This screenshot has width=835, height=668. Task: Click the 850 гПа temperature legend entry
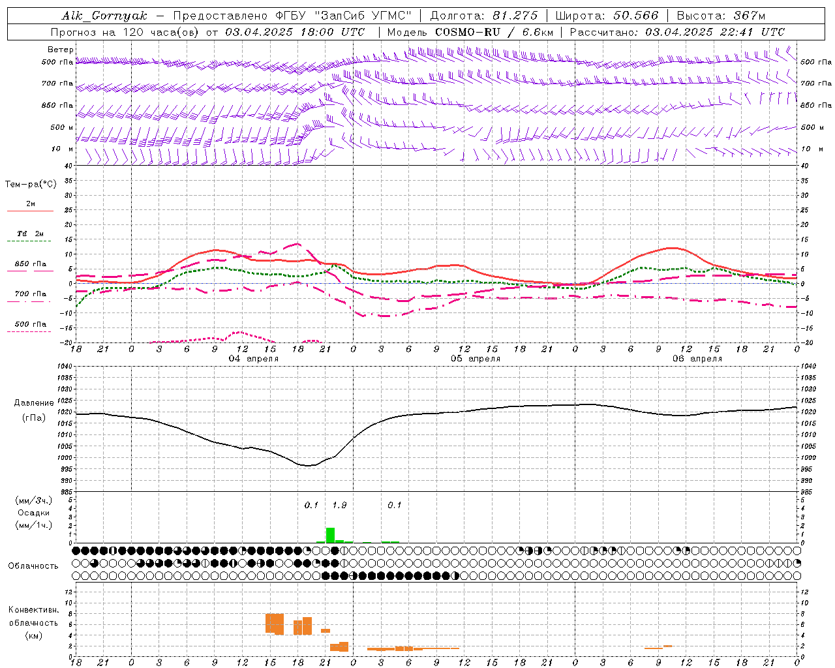pos(30,264)
